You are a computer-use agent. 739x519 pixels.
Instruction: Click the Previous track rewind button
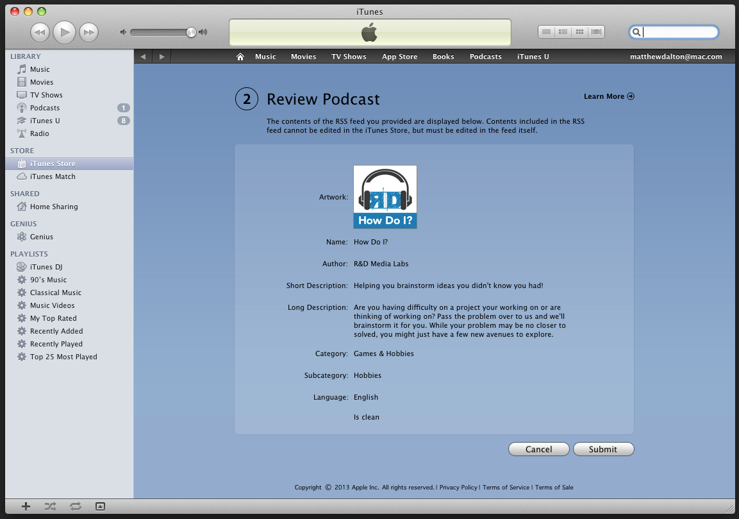click(40, 32)
